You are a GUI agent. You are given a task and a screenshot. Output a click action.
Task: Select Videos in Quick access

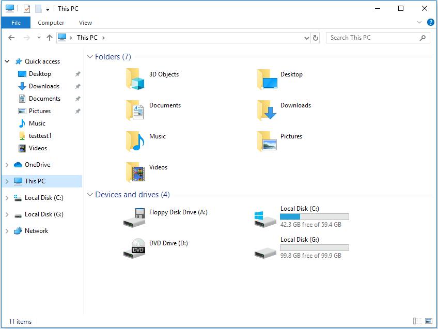[38, 148]
